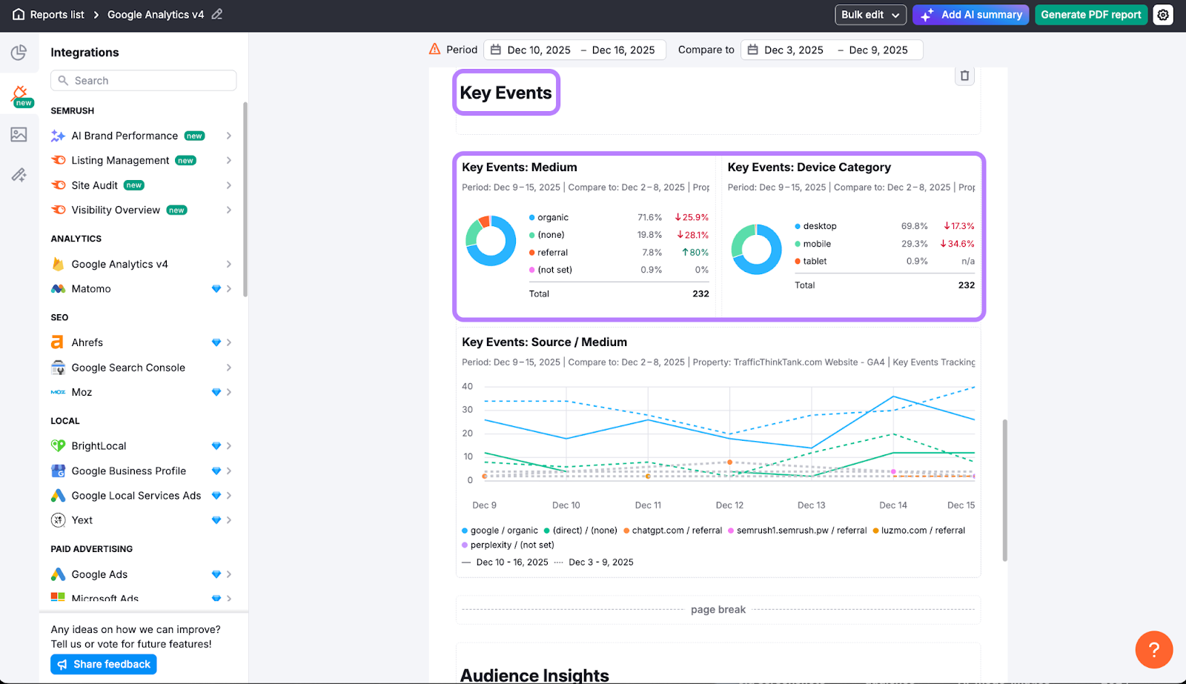
Task: Click the Share feedback button
Action: tap(104, 665)
